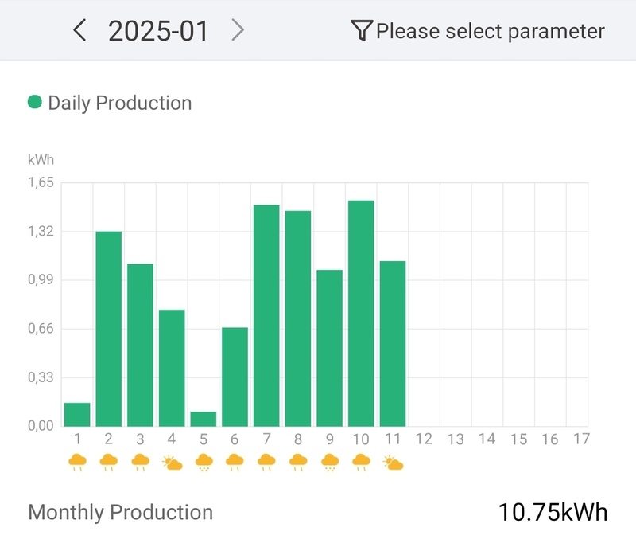The image size is (636, 543).
Task: Toggle the Daily Production legend series
Action: click(119, 103)
